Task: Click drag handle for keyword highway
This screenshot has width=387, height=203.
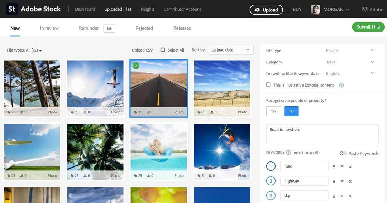Action: pyautogui.click(x=334, y=181)
